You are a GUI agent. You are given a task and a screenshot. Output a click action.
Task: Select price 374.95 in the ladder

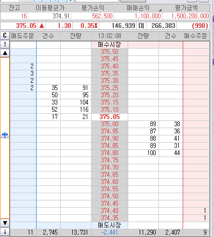click(x=109, y=131)
